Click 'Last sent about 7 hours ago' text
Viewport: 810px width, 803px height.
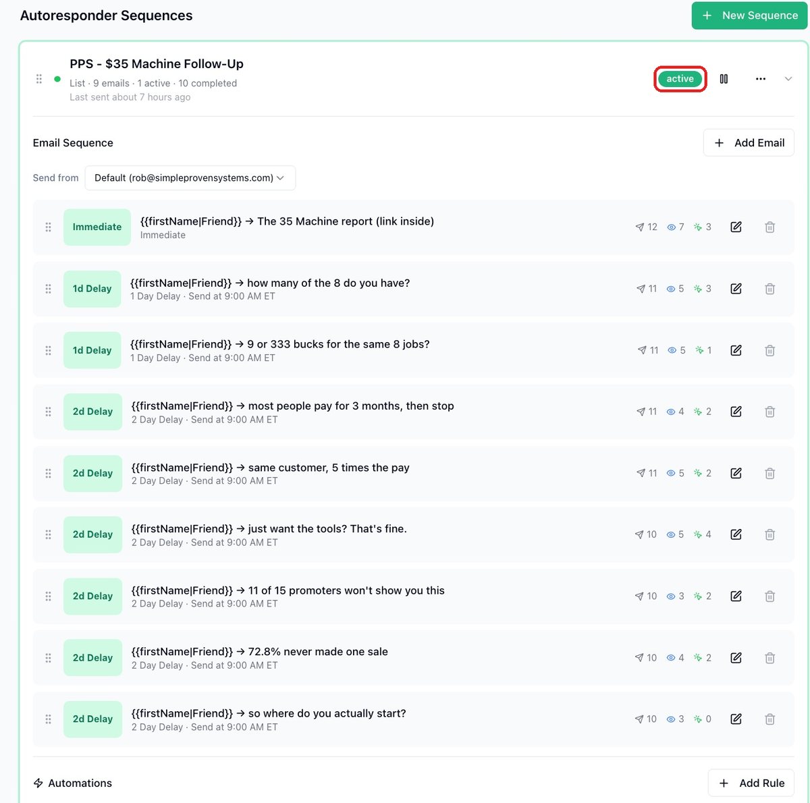coord(130,97)
